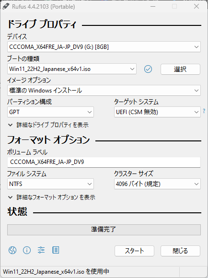208x278 pixels.
Task: Open the イメージ オプション dropdown
Action: click(104, 91)
